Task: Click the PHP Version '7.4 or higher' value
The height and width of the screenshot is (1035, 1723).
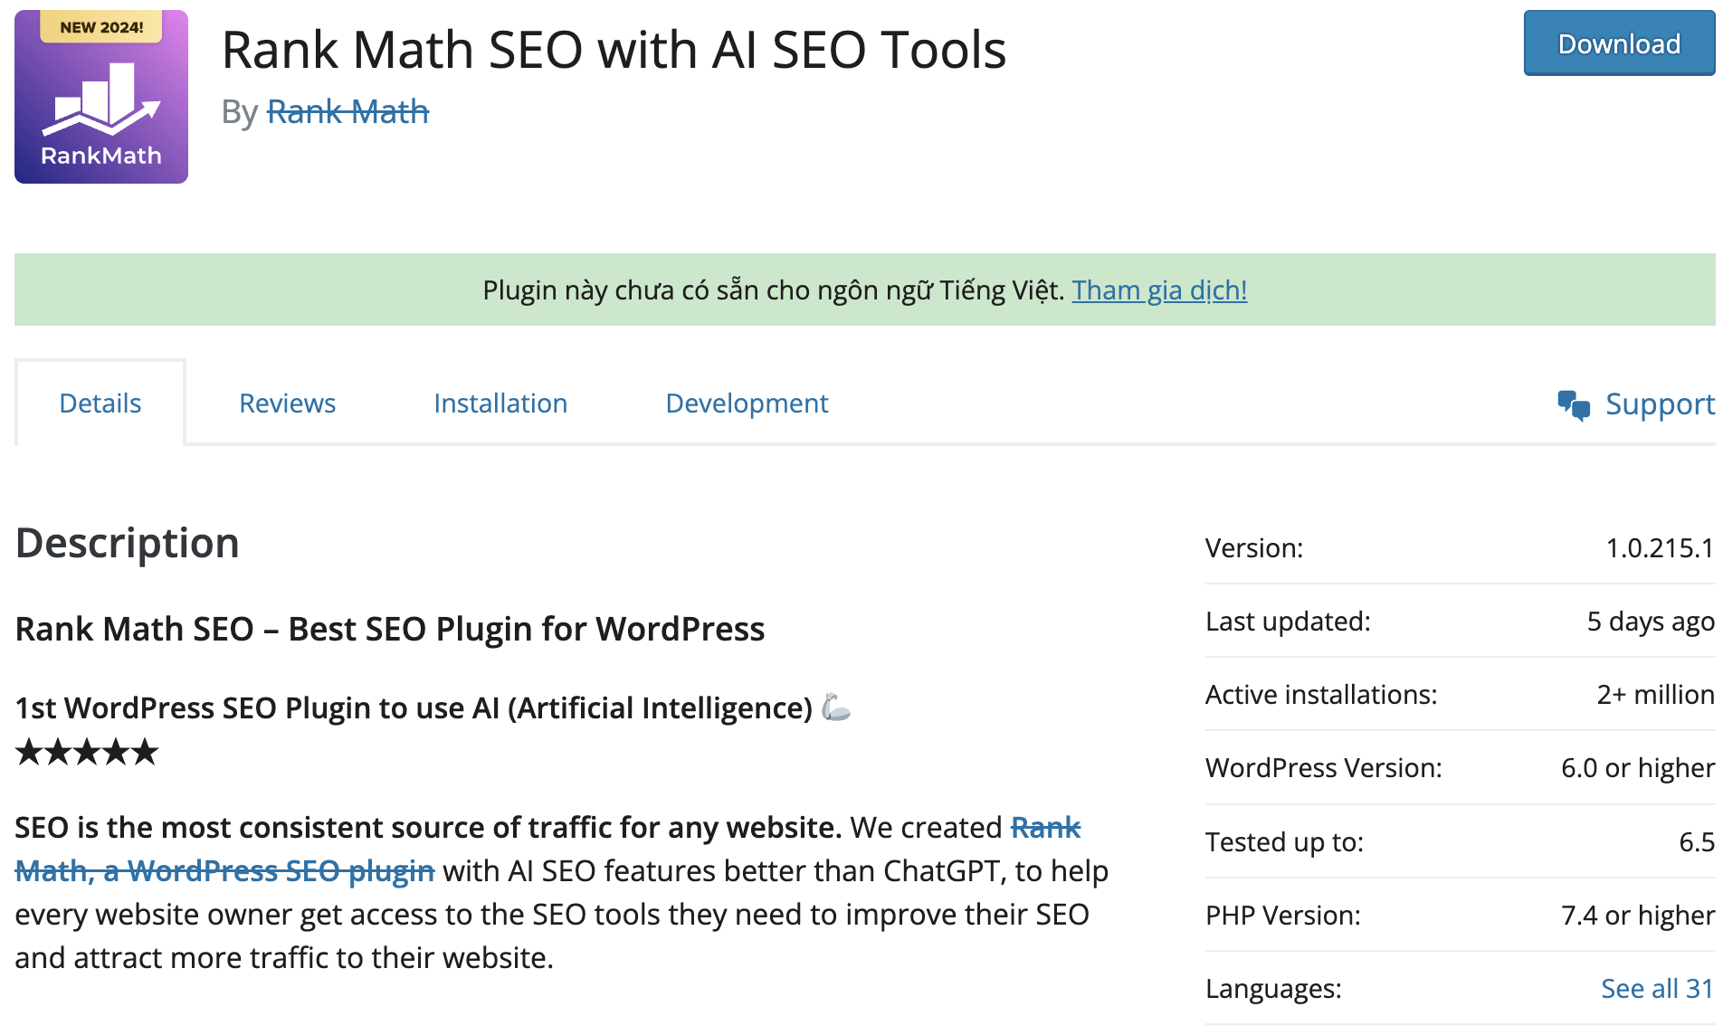Action: (x=1637, y=916)
